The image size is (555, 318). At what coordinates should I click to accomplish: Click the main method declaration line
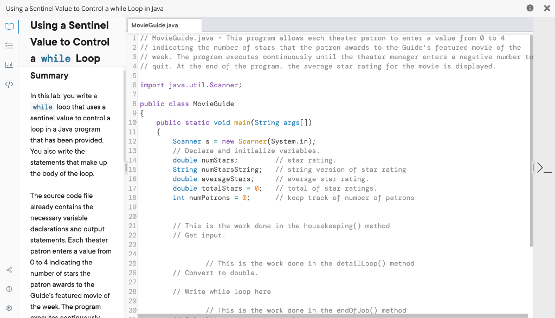[x=234, y=122]
